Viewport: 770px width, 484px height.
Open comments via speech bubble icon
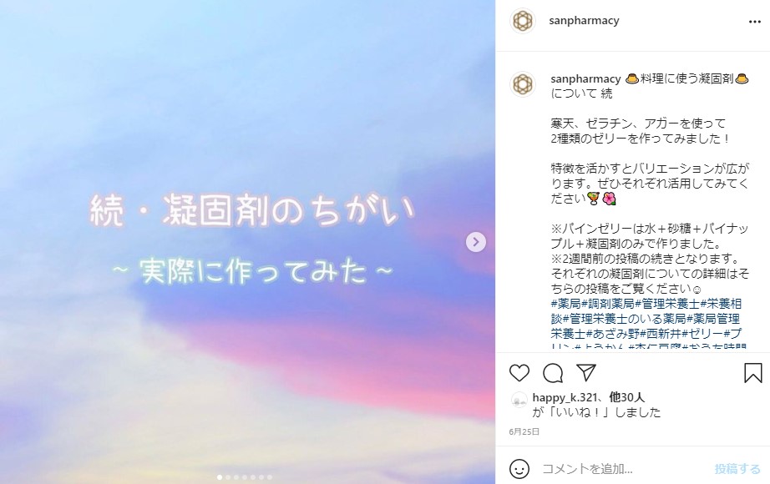pos(553,373)
